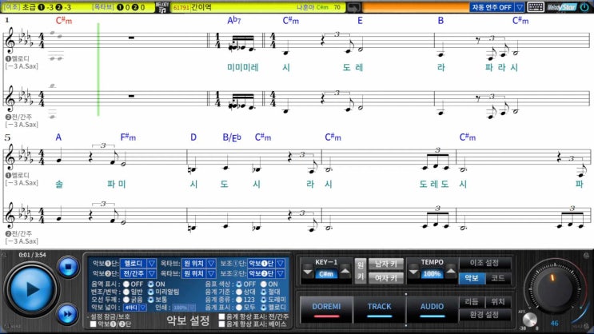Click the C#m key value display
Image resolution: width=594 pixels, height=334 pixels.
[326, 274]
